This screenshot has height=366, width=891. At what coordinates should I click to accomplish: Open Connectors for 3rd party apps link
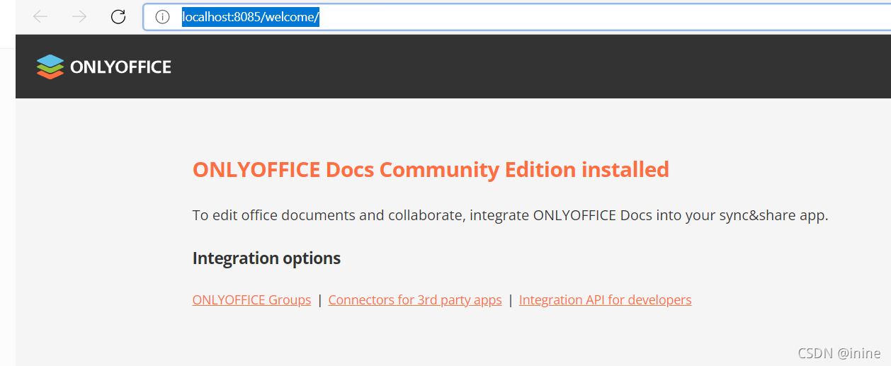415,299
